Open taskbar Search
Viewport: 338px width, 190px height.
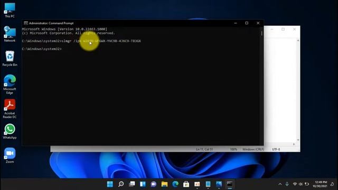pos(121,184)
